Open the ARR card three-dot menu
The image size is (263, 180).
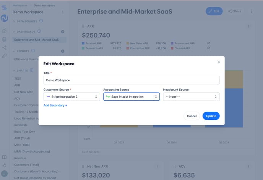(248, 26)
